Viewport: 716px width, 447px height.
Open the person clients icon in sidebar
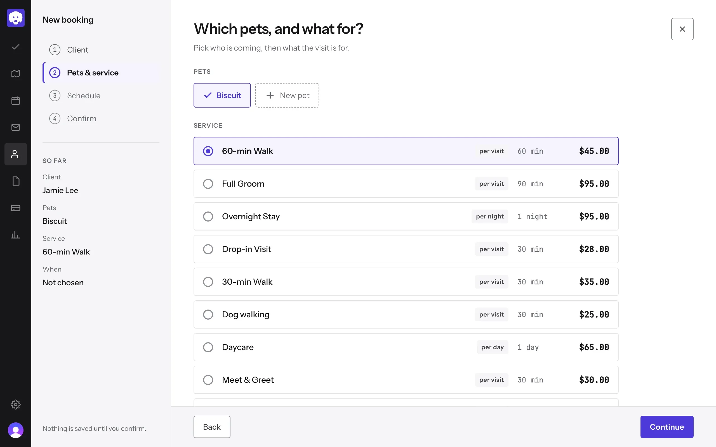point(16,154)
